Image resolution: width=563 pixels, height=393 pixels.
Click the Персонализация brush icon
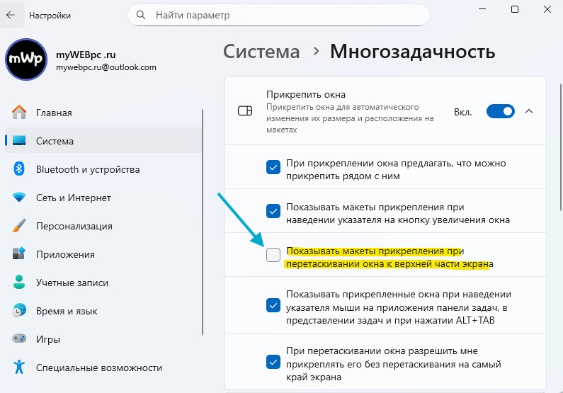pos(19,226)
